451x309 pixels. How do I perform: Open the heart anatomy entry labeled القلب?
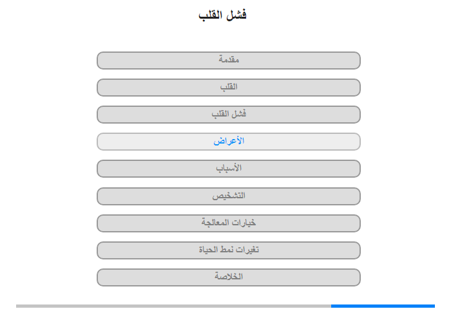tap(229, 88)
